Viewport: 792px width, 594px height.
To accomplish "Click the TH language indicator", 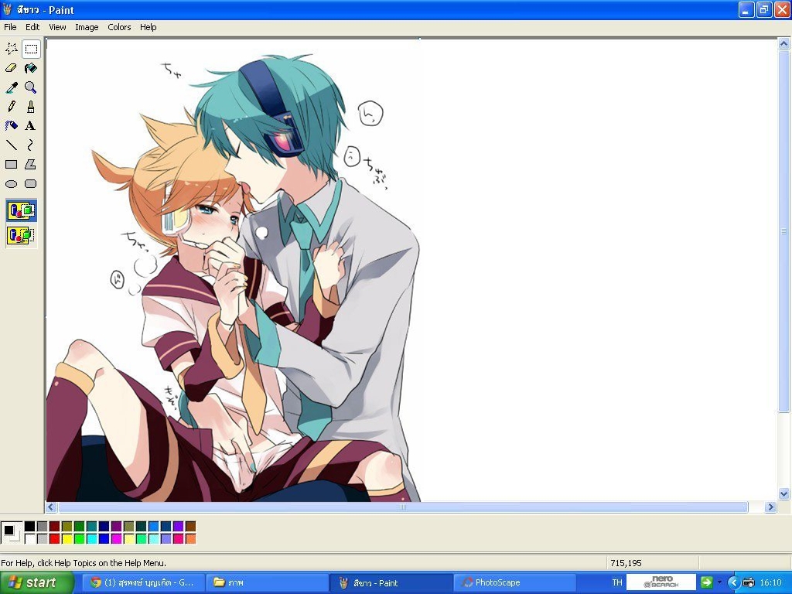I will point(617,583).
